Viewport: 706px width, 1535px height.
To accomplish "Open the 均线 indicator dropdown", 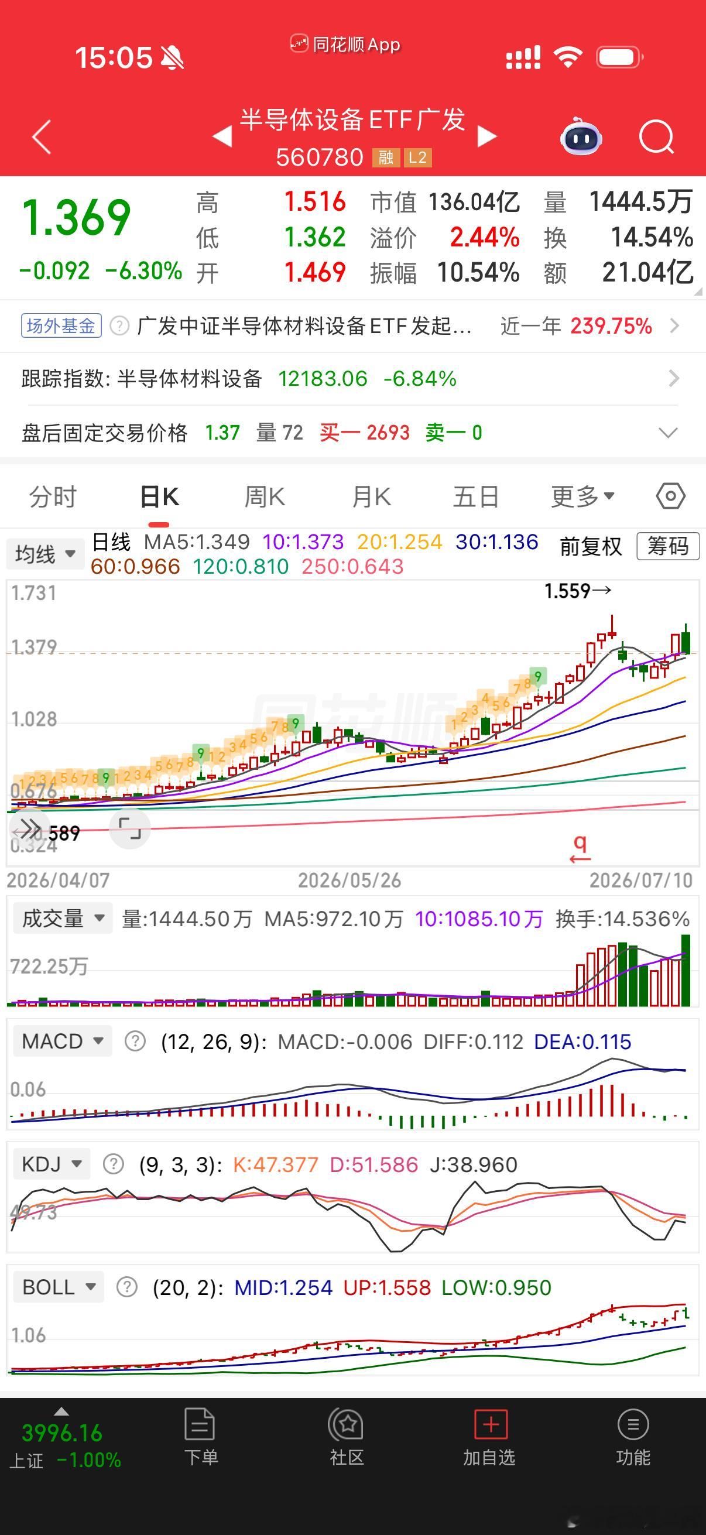I will point(45,554).
